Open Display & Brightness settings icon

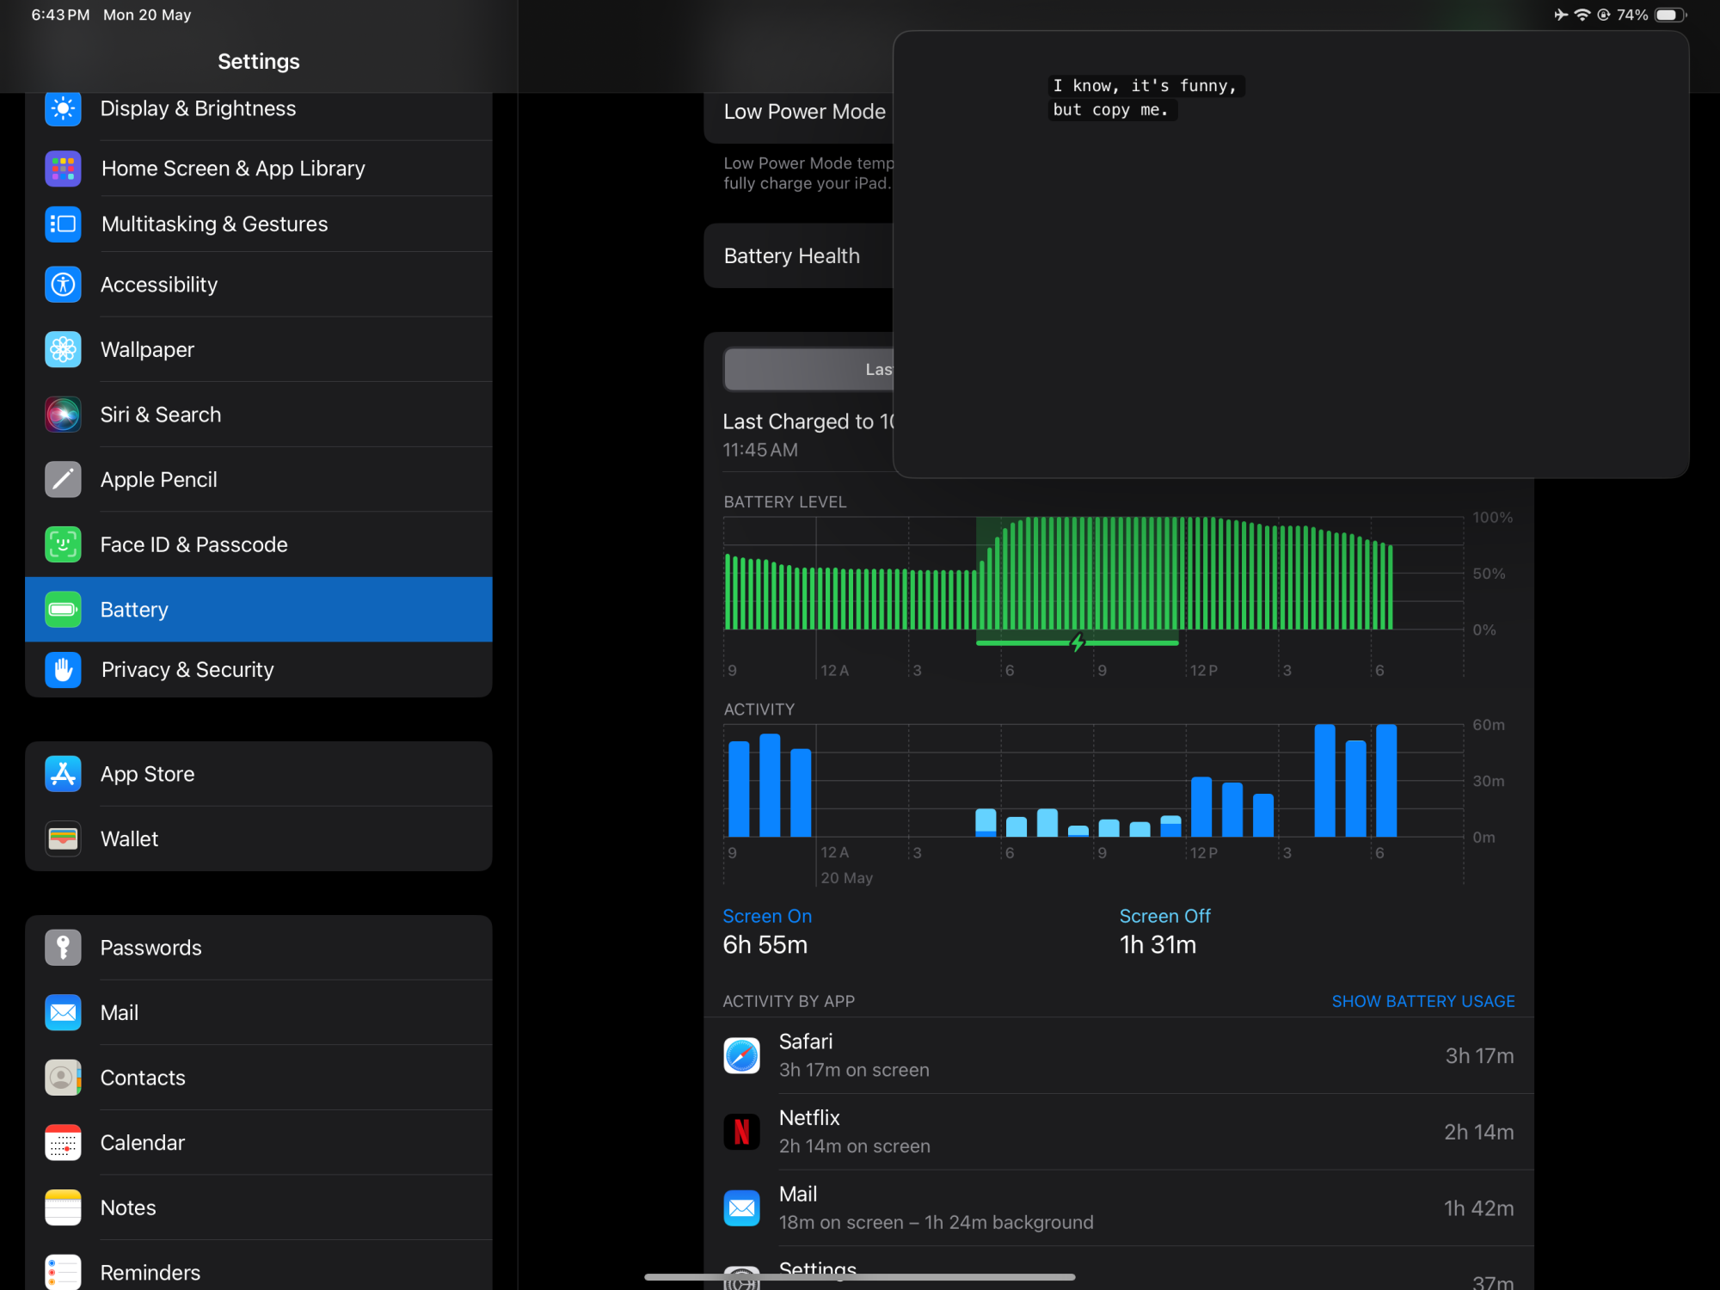(63, 109)
